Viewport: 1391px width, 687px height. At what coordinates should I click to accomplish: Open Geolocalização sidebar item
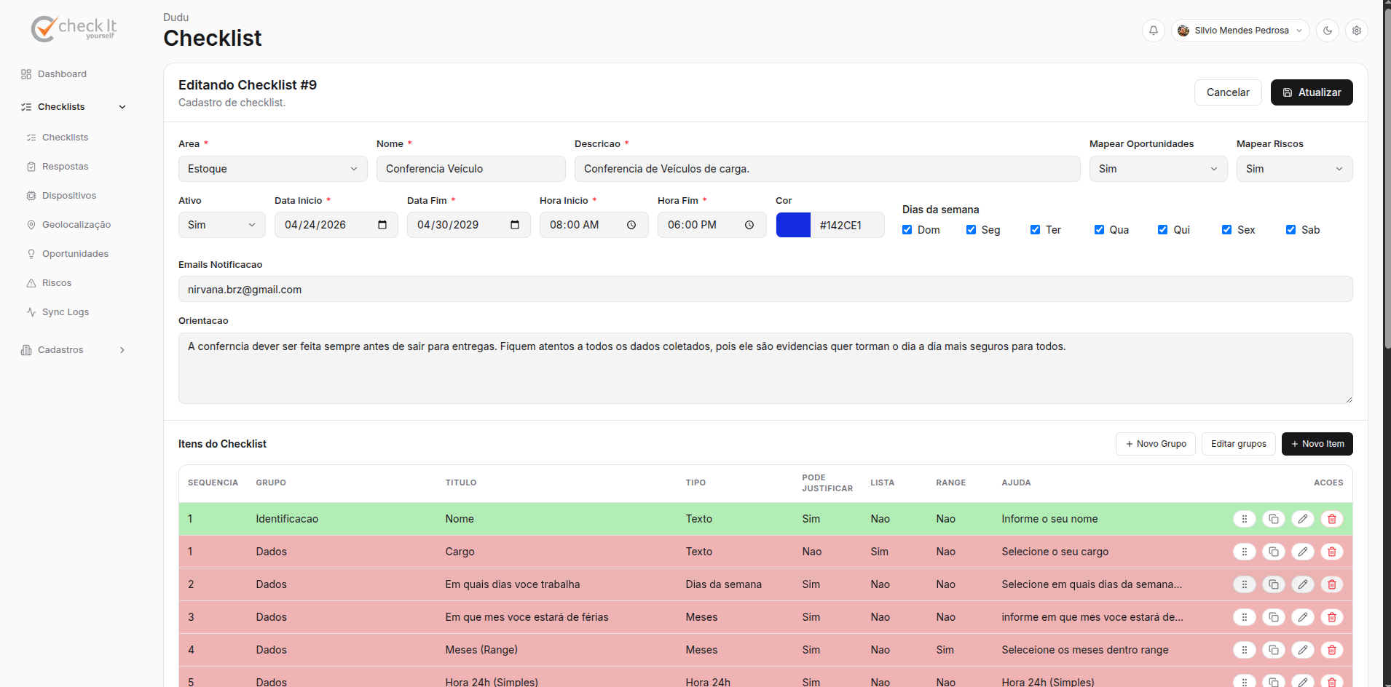tap(76, 225)
